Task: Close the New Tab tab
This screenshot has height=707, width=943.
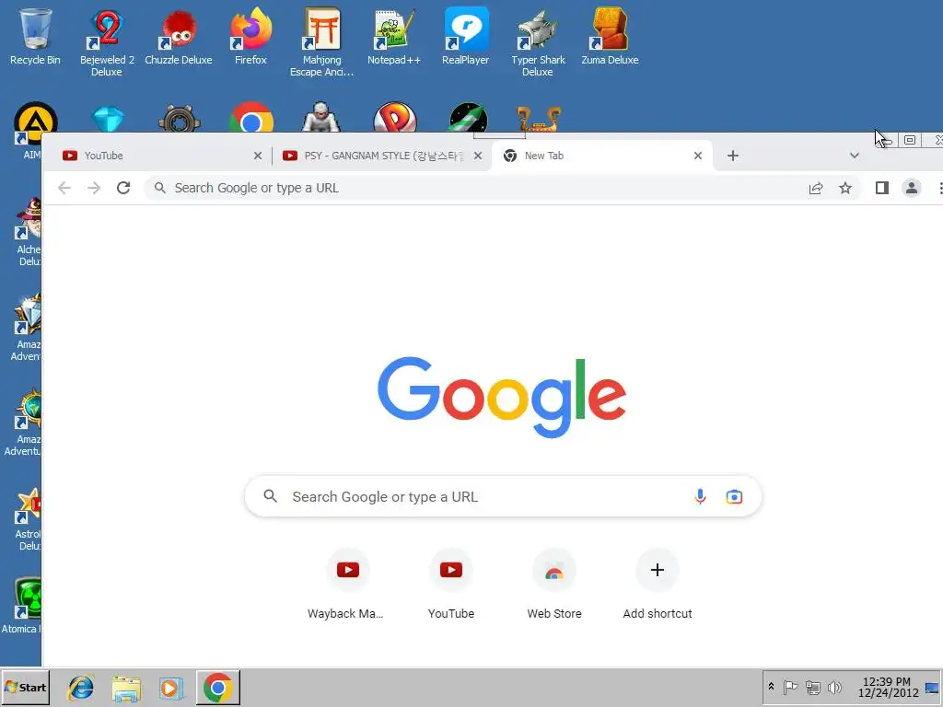Action: point(698,156)
